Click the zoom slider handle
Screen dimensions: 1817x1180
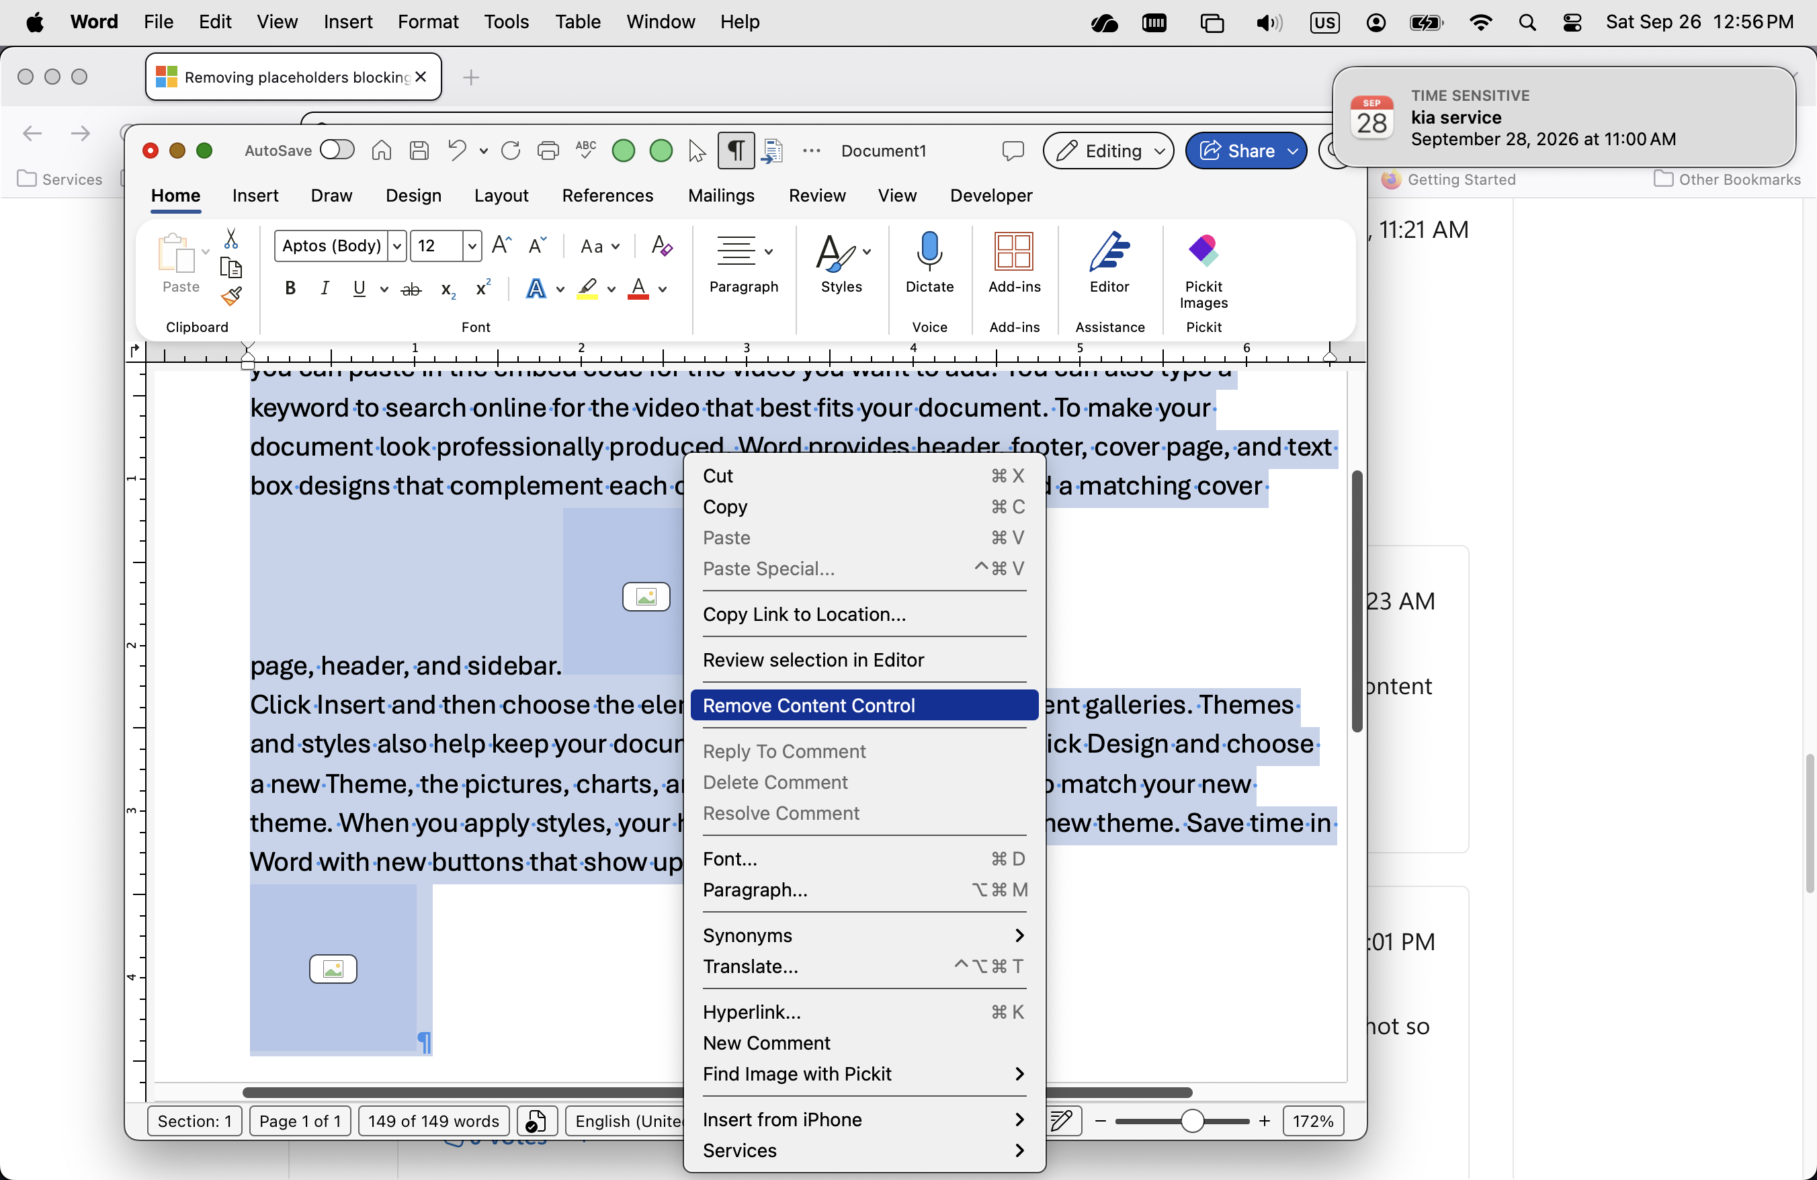[1192, 1120]
